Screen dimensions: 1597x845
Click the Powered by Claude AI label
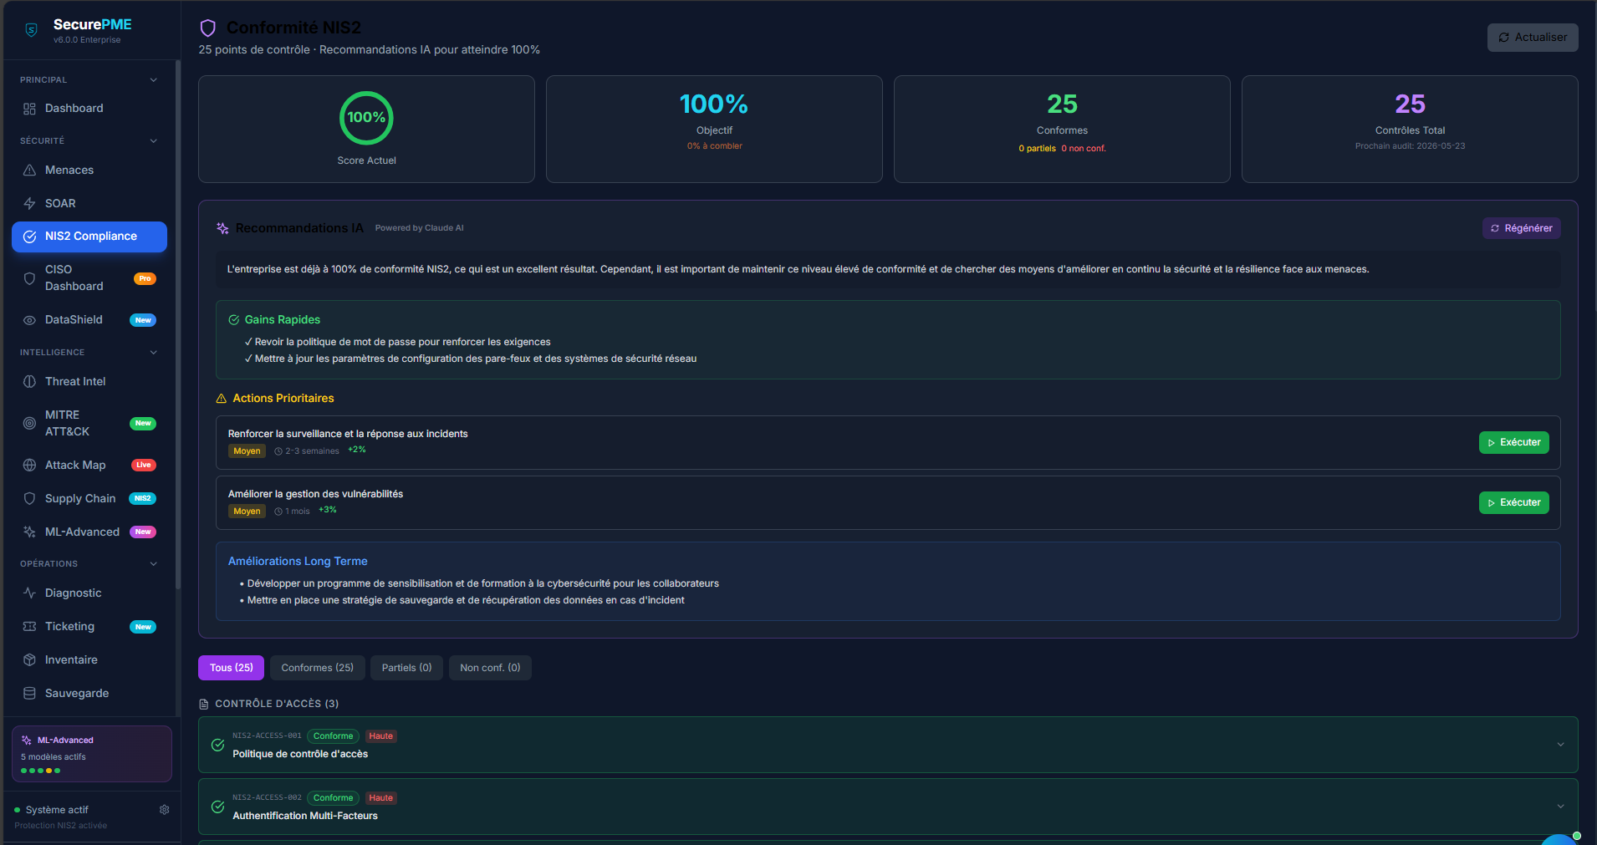pyautogui.click(x=419, y=228)
